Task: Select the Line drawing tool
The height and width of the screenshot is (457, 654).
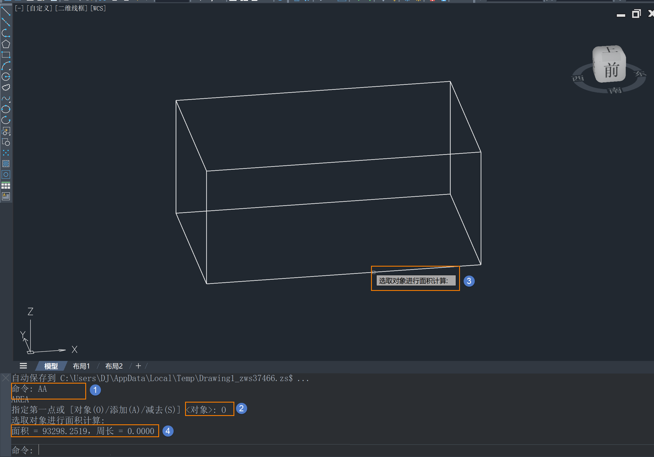Action: tap(6, 11)
